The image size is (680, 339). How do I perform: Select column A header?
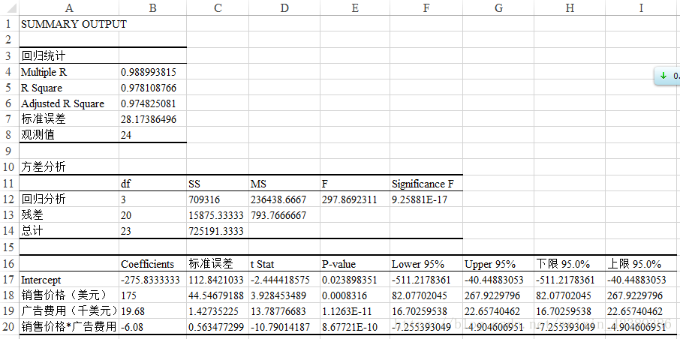click(69, 7)
